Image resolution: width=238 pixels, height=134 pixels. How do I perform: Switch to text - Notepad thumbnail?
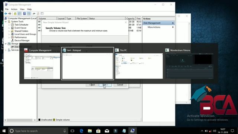point(88,64)
